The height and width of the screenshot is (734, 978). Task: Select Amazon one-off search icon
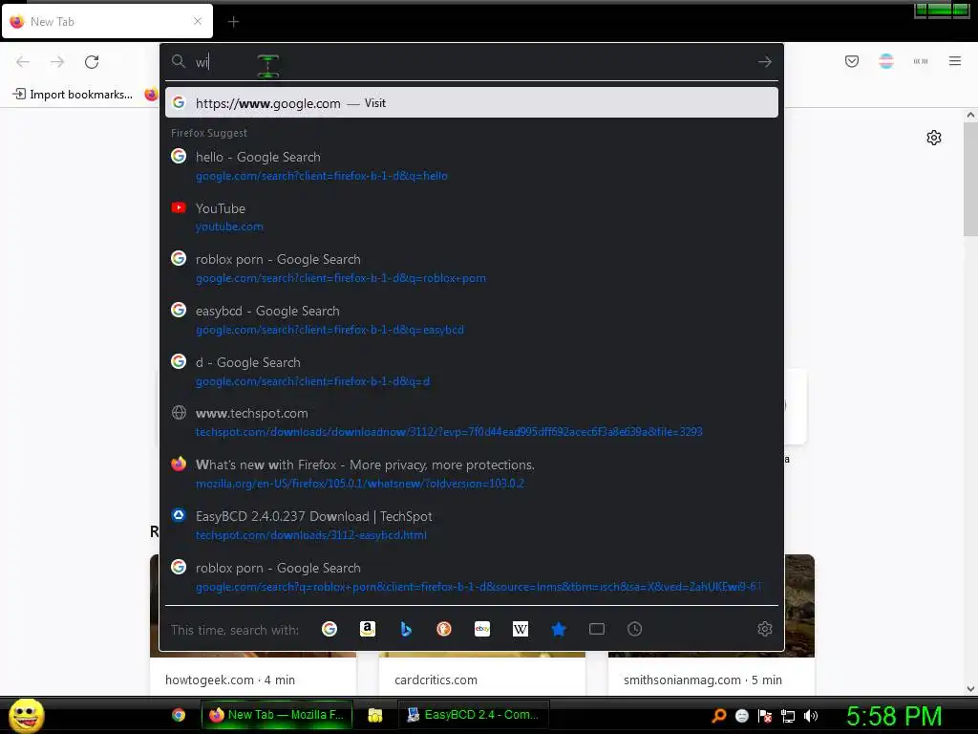tap(368, 629)
